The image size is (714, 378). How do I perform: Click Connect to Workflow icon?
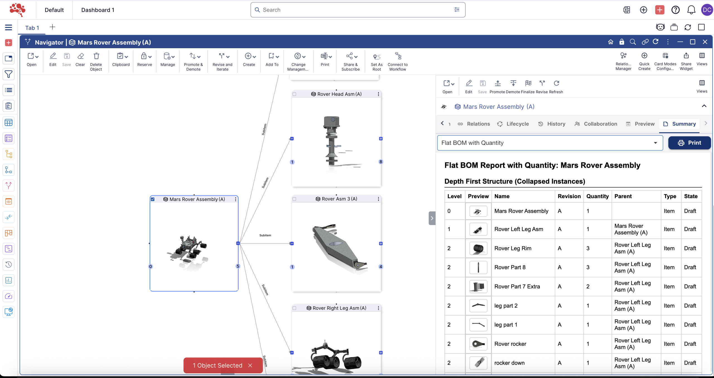coord(398,56)
